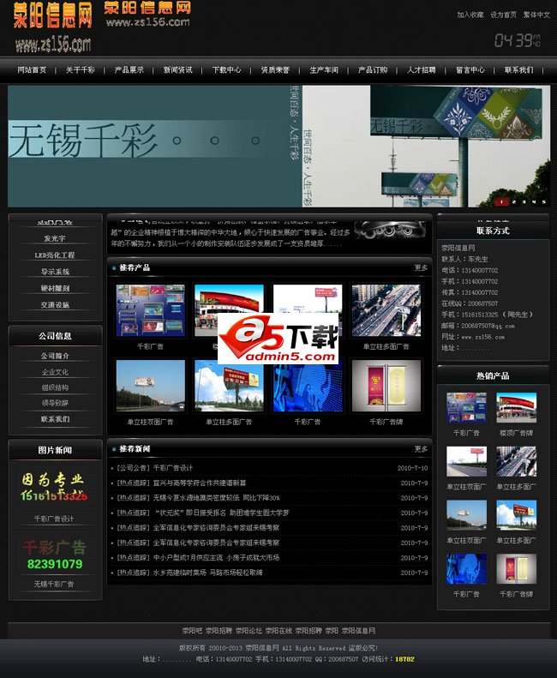Click the 加入收藏 link at top right
557x678 pixels.
[x=470, y=15]
